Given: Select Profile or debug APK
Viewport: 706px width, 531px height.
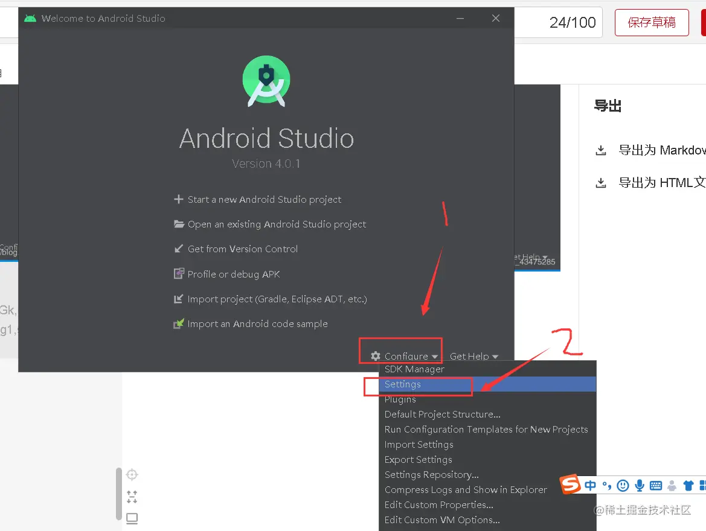Looking at the screenshot, I should (234, 274).
